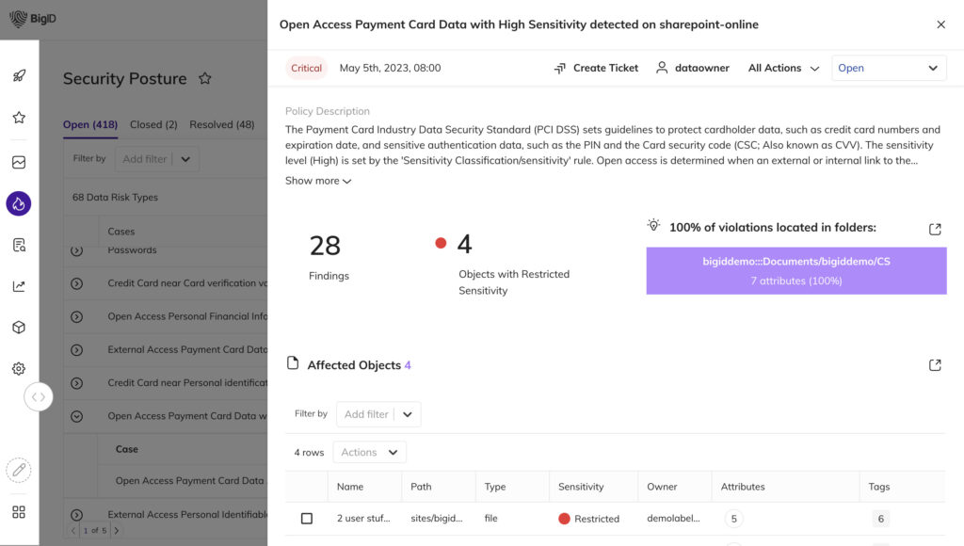Open settings gear in left sidebar
This screenshot has width=964, height=546.
19,369
